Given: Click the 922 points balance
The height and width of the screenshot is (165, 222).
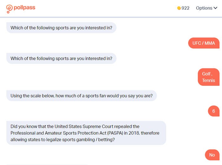Looking at the screenshot, I should pos(185,8).
